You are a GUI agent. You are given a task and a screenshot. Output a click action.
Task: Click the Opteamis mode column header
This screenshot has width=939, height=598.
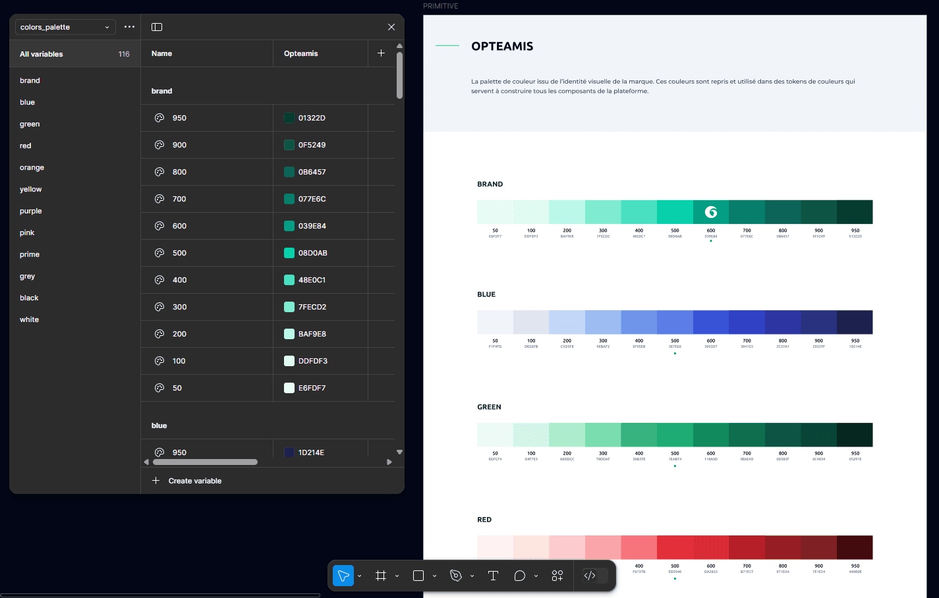(320, 53)
